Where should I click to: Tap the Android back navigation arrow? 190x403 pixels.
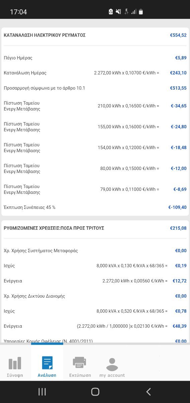pos(149,392)
